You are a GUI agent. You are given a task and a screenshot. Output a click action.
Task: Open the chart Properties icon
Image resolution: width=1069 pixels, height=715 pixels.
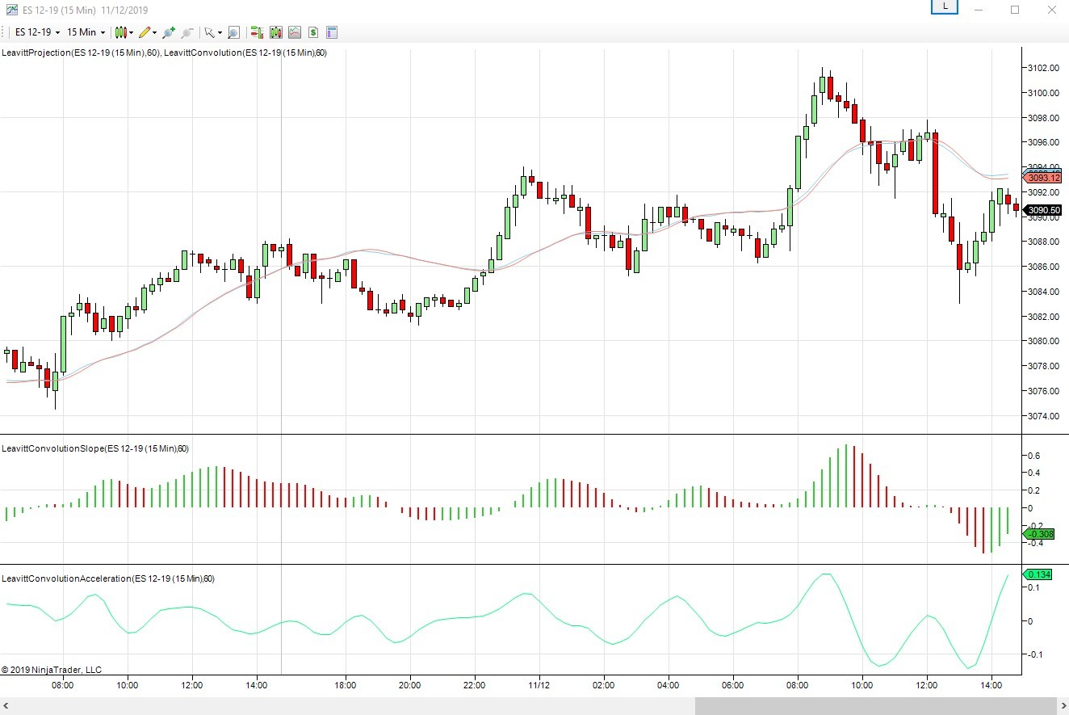point(331,32)
